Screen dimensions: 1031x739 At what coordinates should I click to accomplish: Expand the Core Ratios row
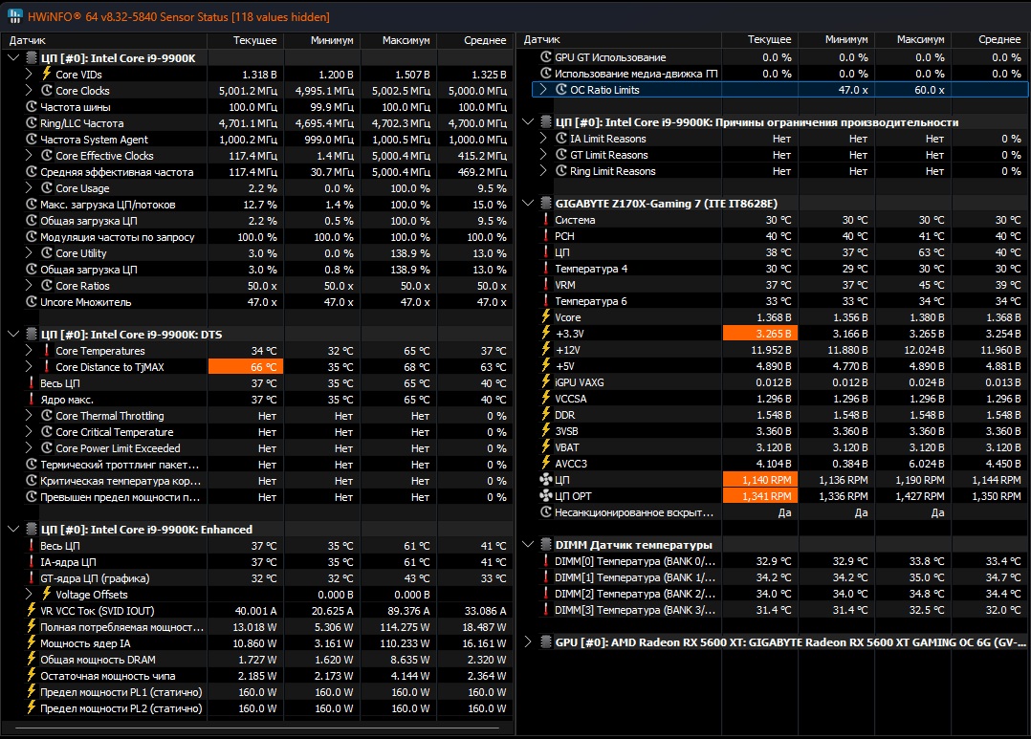[x=29, y=285]
